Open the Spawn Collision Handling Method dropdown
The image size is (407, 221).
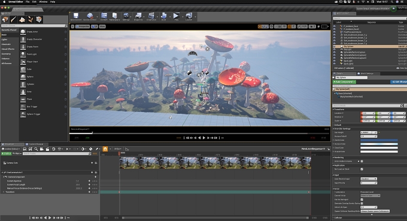point(375,211)
